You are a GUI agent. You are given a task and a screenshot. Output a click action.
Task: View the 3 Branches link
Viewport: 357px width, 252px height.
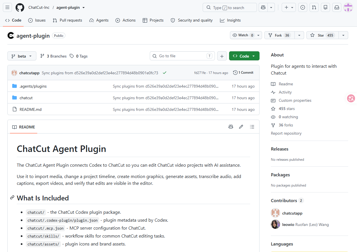53,56
